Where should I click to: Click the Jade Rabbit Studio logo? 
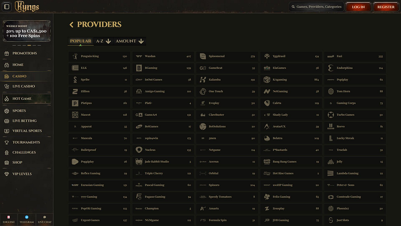tap(139, 162)
